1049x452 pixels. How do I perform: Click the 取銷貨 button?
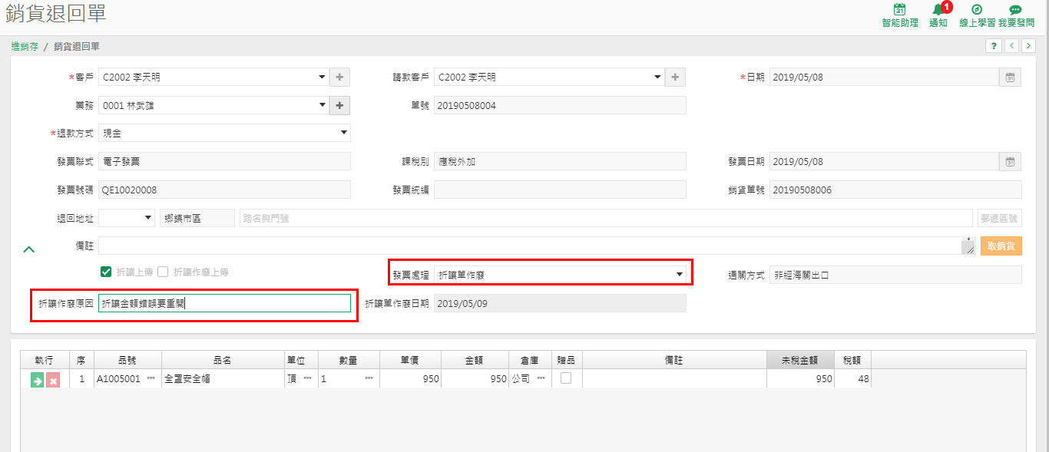click(1001, 246)
